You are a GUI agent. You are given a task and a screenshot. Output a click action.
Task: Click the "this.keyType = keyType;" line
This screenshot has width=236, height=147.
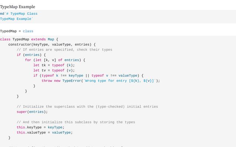pos(40,127)
